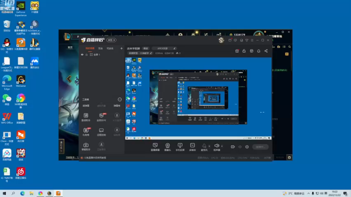Show hidden system tray icons chevron
The width and height of the screenshot is (351, 197).
pos(308,193)
